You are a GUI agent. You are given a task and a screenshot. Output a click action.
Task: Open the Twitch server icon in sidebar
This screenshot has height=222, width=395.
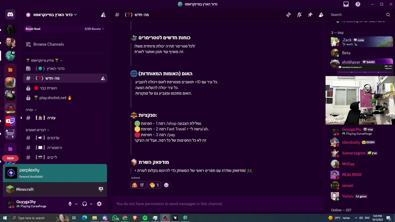click(10, 121)
